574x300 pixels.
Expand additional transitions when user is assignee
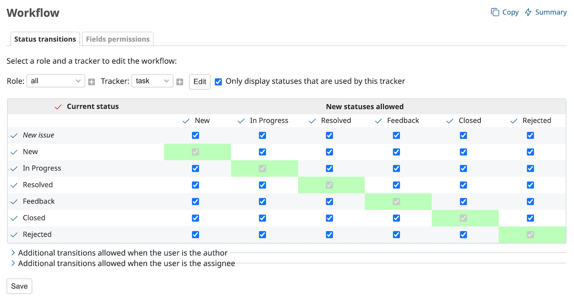(x=126, y=263)
